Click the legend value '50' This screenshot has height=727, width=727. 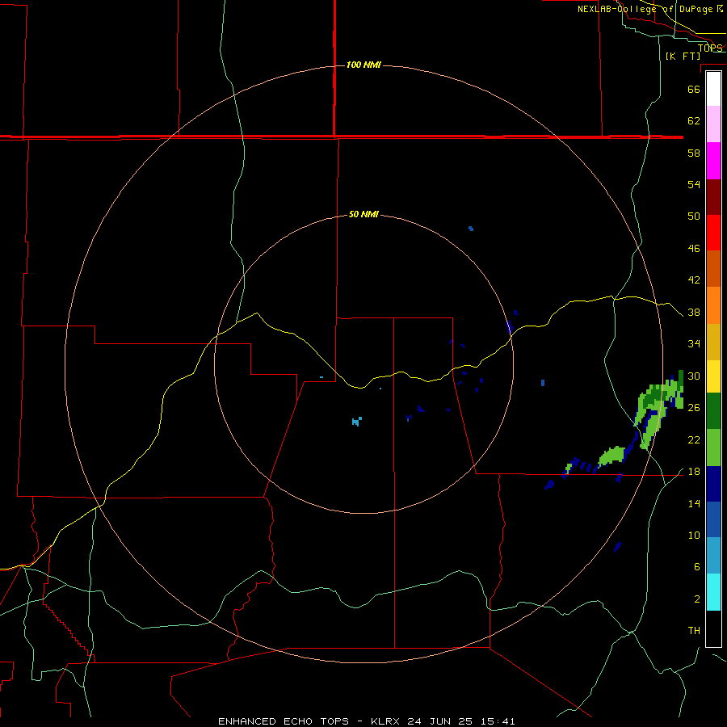[694, 216]
